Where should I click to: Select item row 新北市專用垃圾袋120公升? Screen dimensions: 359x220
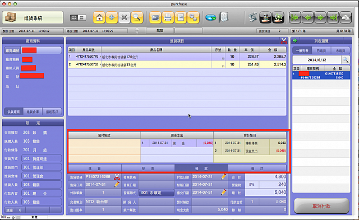coord(177,57)
